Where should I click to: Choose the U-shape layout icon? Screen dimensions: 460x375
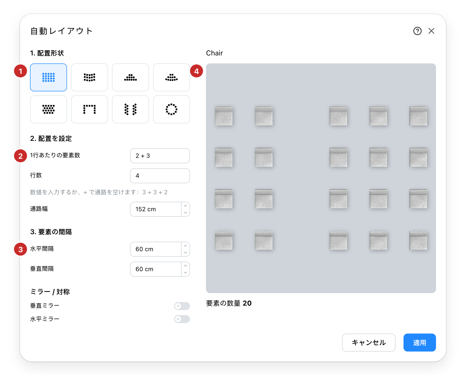pos(89,109)
